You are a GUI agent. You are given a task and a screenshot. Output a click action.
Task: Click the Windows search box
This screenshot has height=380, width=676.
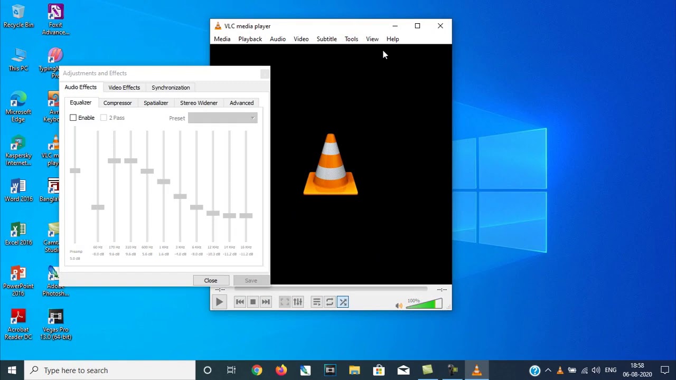(x=110, y=370)
